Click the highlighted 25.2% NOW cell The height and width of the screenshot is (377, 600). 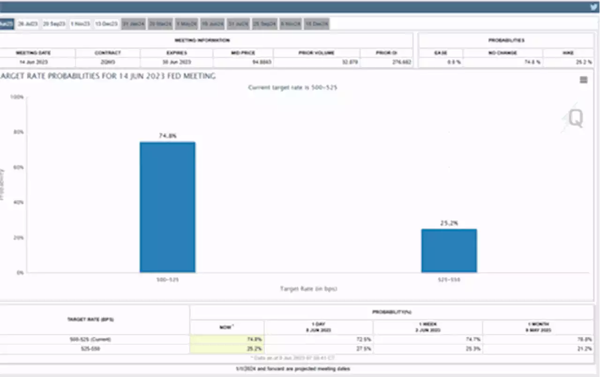227,349
